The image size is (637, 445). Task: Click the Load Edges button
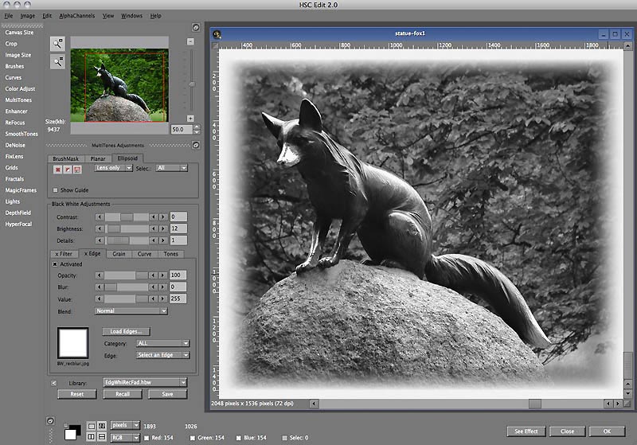(127, 331)
